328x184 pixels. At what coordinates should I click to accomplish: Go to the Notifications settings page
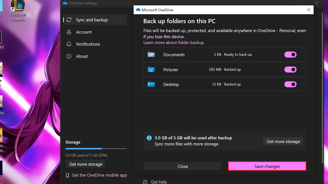[88, 44]
